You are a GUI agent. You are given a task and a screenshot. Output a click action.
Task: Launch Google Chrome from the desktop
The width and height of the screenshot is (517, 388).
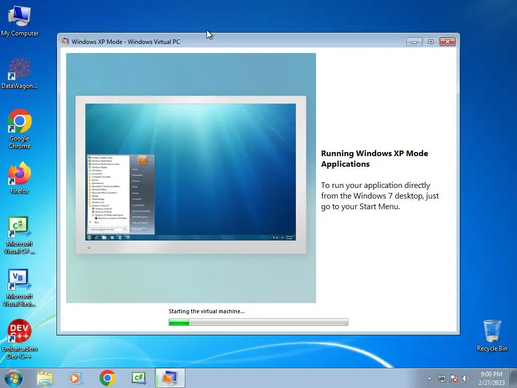pyautogui.click(x=20, y=129)
